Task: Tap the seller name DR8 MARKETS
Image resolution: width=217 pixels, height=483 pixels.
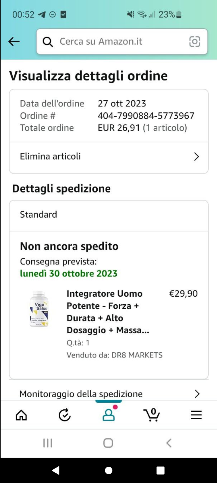Action: coord(137,355)
